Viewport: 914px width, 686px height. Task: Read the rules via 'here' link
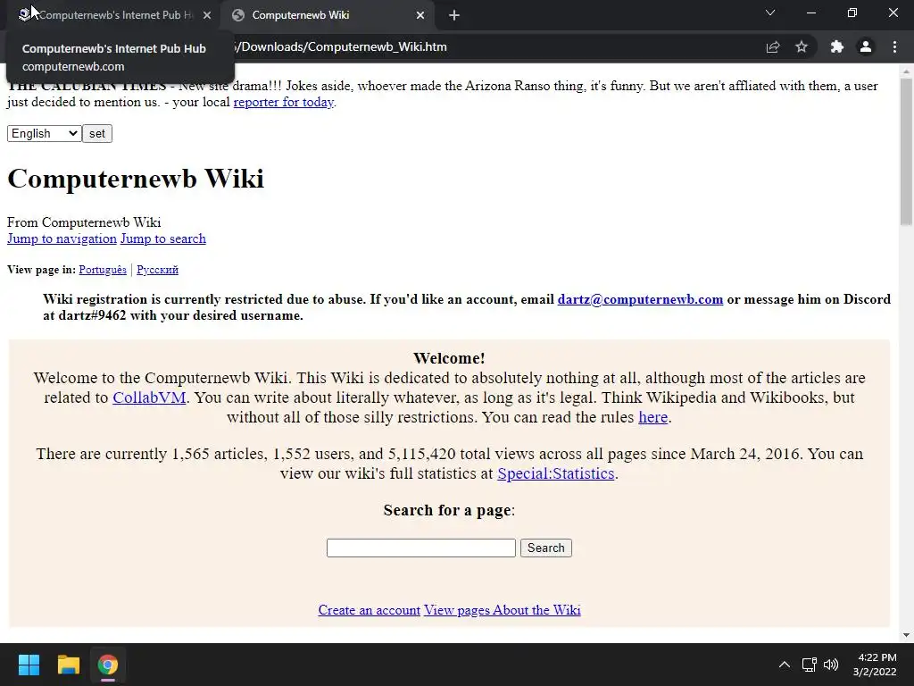coord(652,417)
